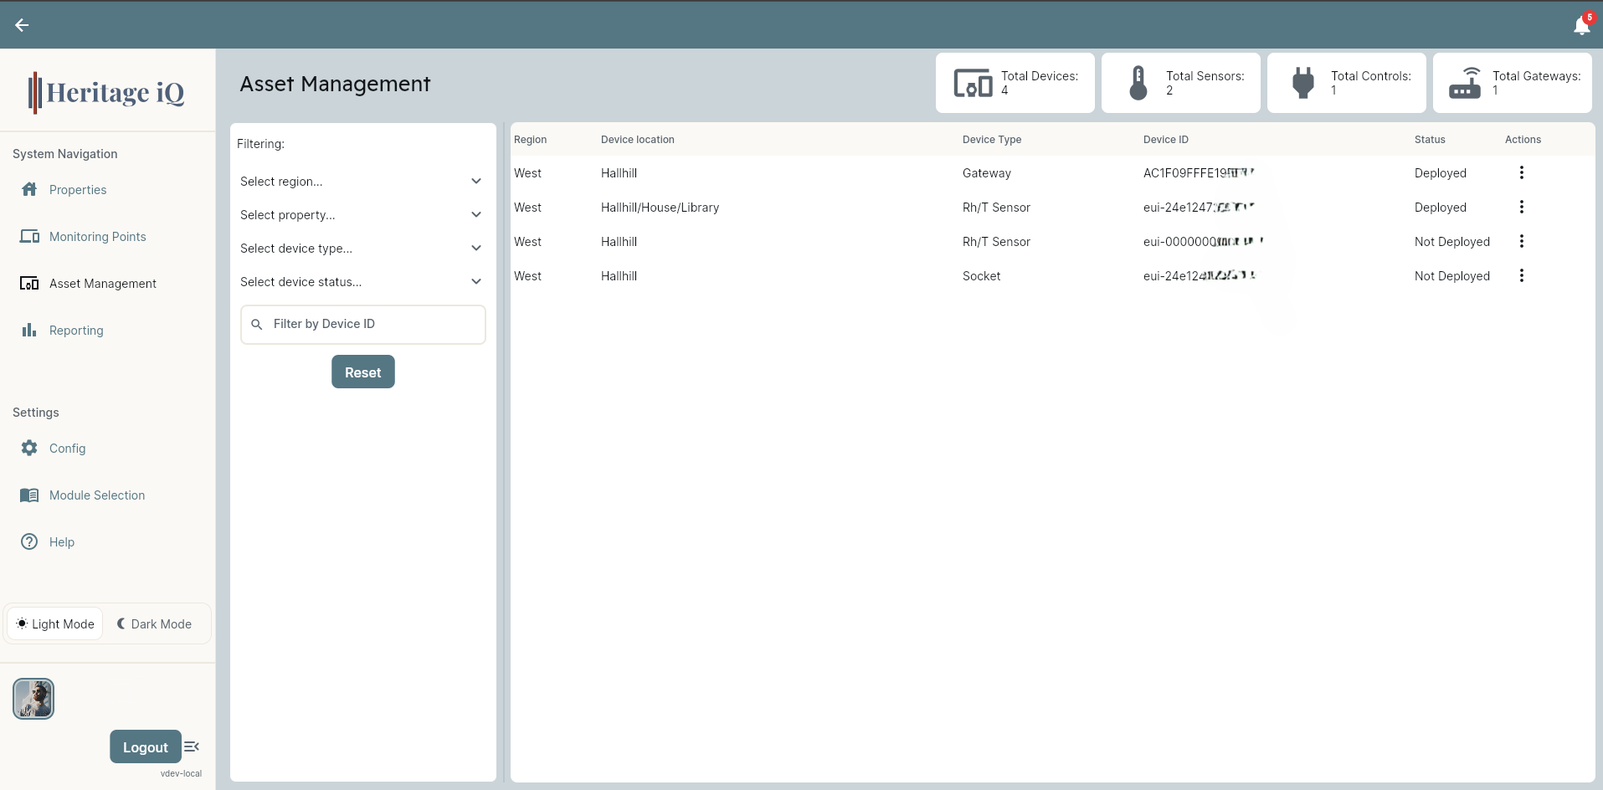Expand the Select device status dropdown
Viewport: 1603px width, 790px height.
[x=362, y=281]
